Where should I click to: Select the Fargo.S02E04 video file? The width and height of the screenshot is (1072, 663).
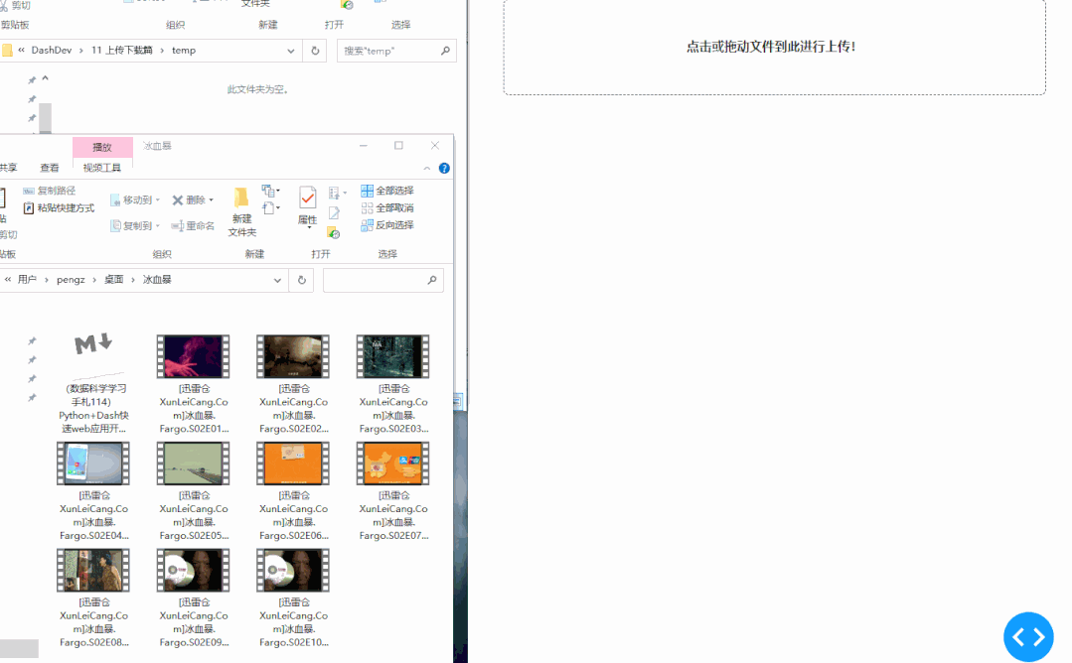[93, 491]
